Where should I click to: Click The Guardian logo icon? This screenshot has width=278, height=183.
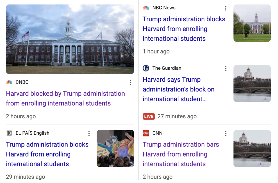146,68
